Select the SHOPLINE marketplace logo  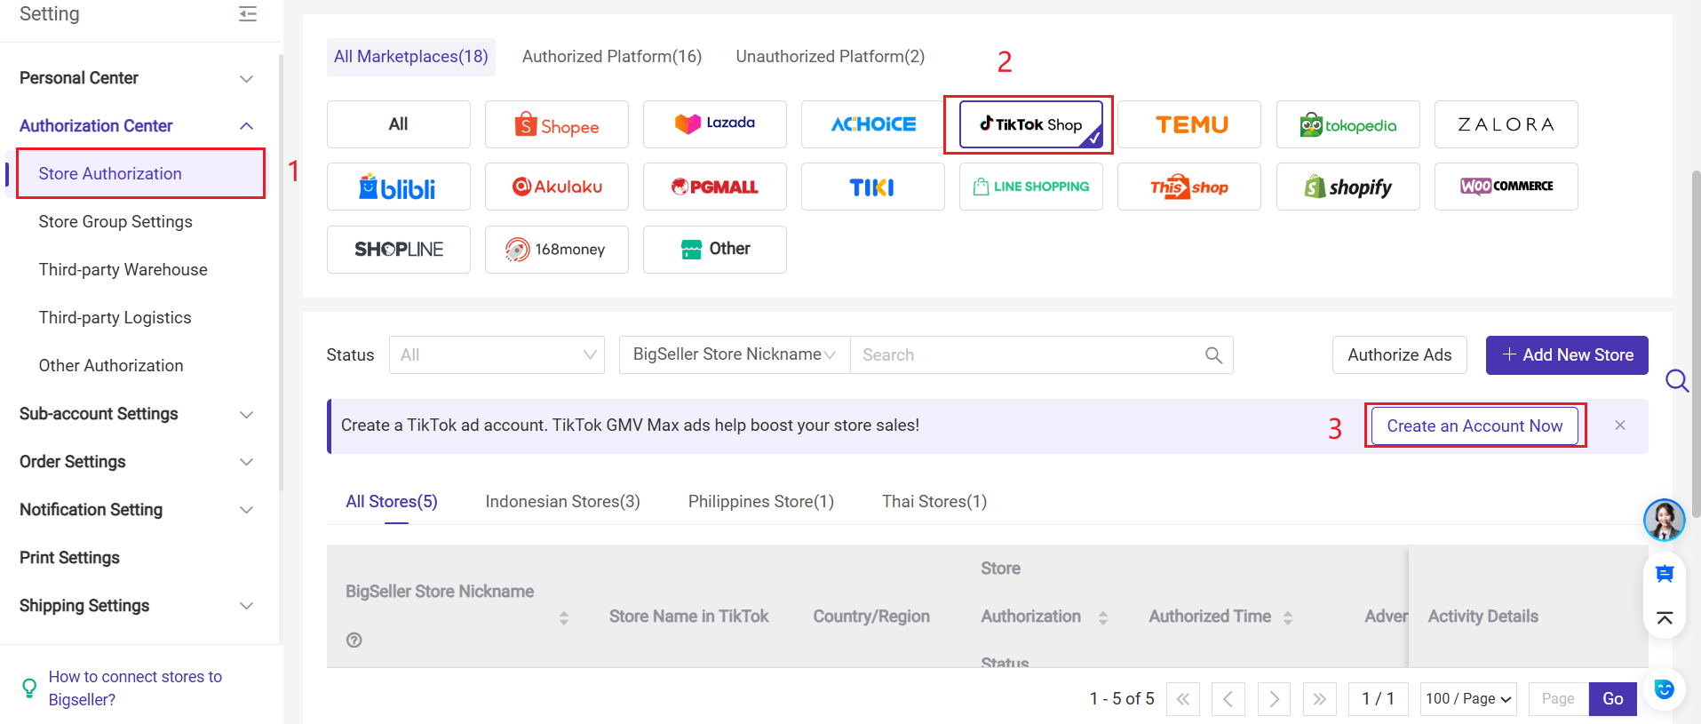(399, 250)
